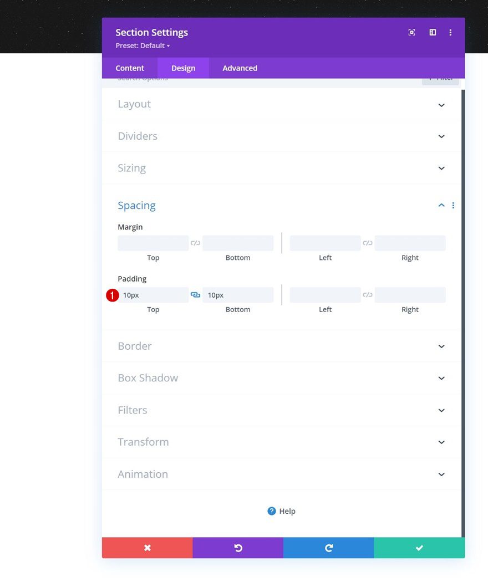Viewport: 488px width, 582px height.
Task: Open the modal layout view icon
Action: [x=432, y=32]
